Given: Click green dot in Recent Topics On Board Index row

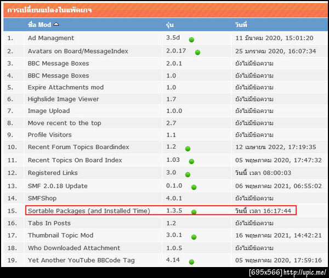Looking at the screenshot, I should tap(191, 161).
